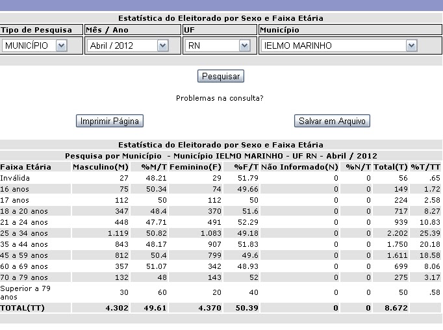
Task: Select the 60 a 69 anos row label
Action: click(x=24, y=266)
